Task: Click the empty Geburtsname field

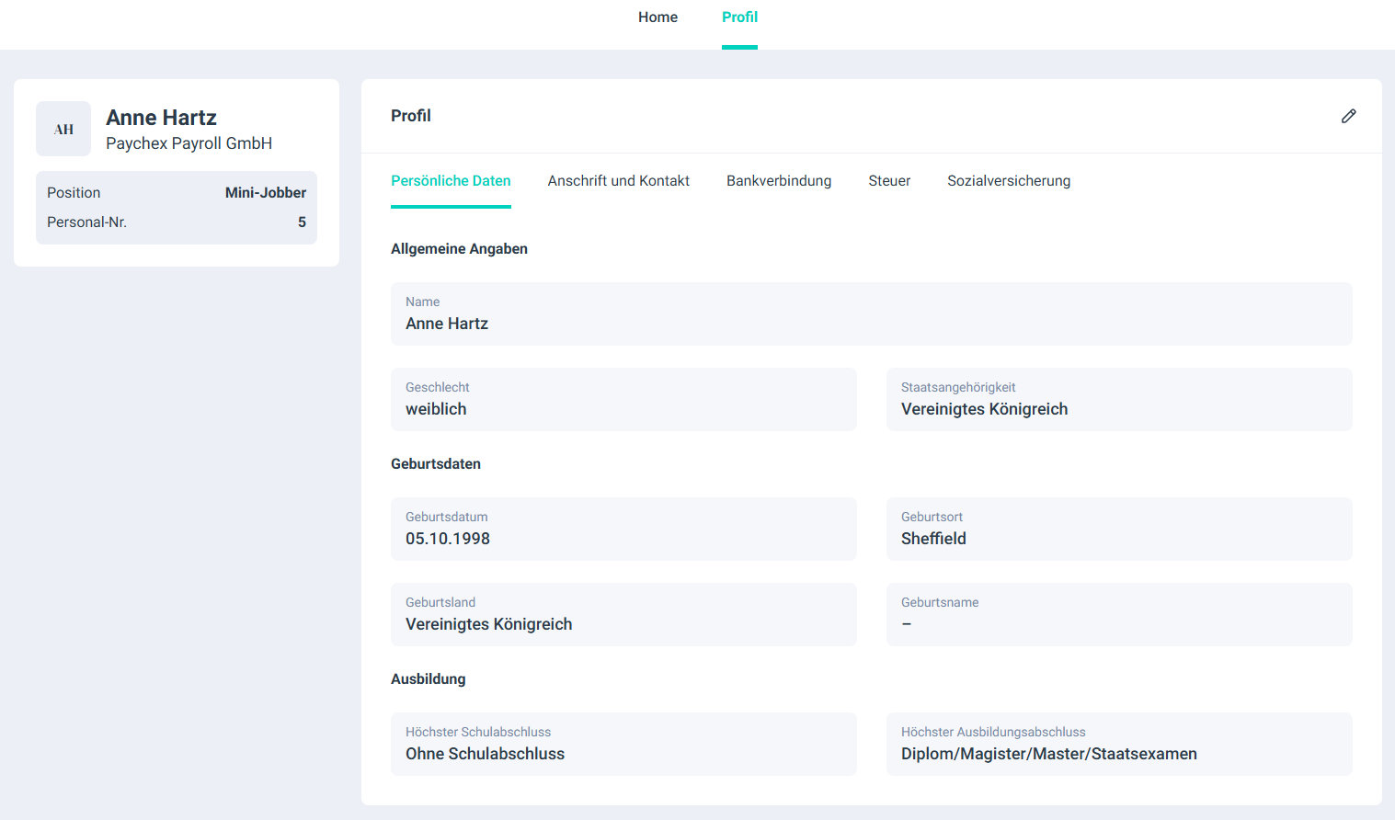Action: [1118, 615]
